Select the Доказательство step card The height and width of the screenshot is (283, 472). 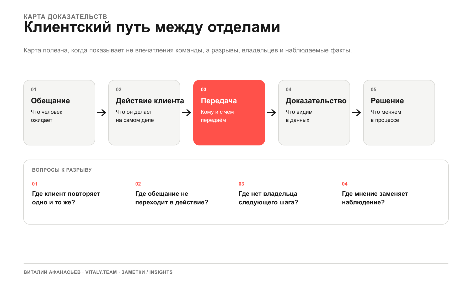pos(314,113)
